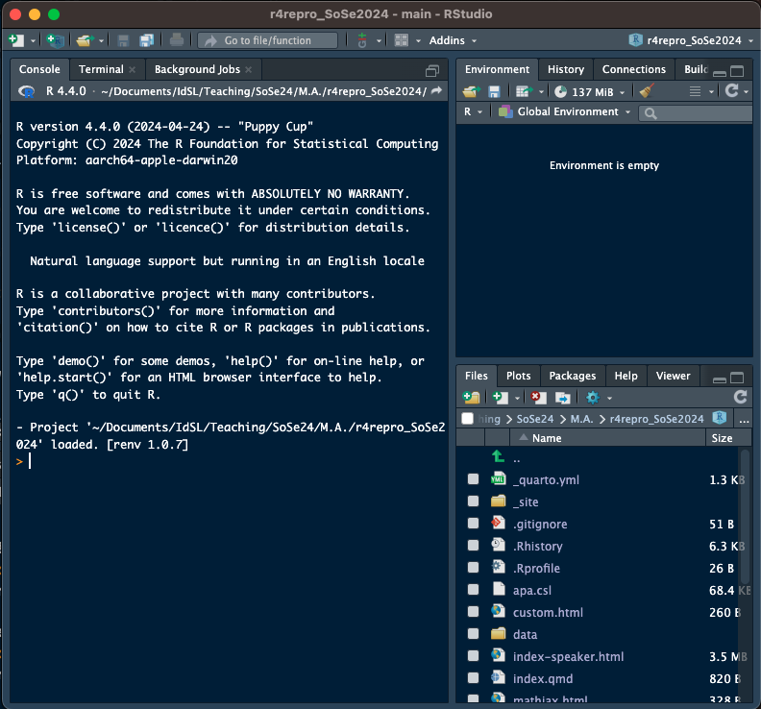761x709 pixels.
Task: Click the view working directory arrow in Console
Action: point(437,91)
